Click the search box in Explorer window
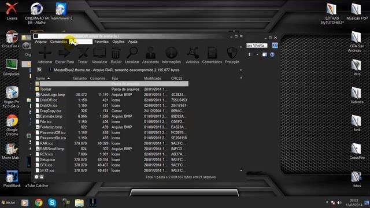Viewport: 370px width, 208px height. pos(257,46)
